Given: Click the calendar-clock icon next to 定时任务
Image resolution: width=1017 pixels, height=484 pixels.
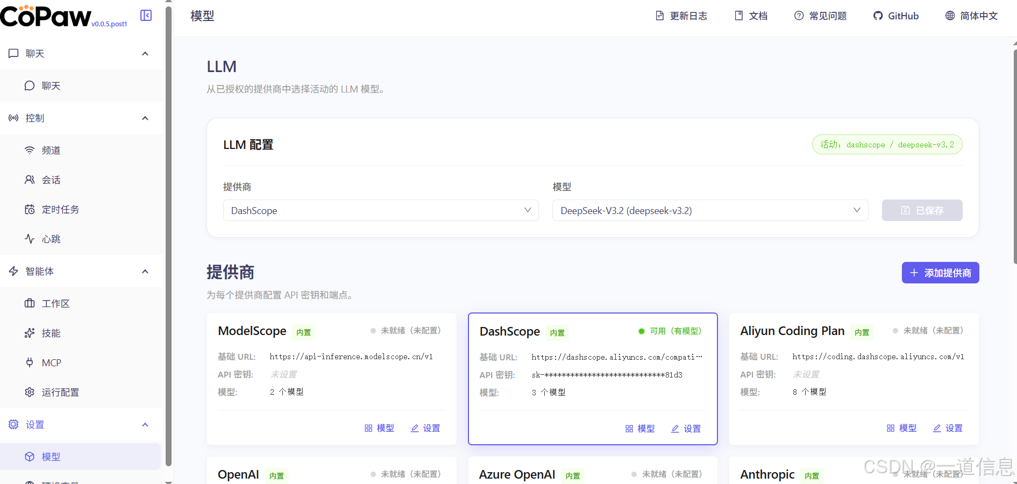Looking at the screenshot, I should (x=30, y=209).
